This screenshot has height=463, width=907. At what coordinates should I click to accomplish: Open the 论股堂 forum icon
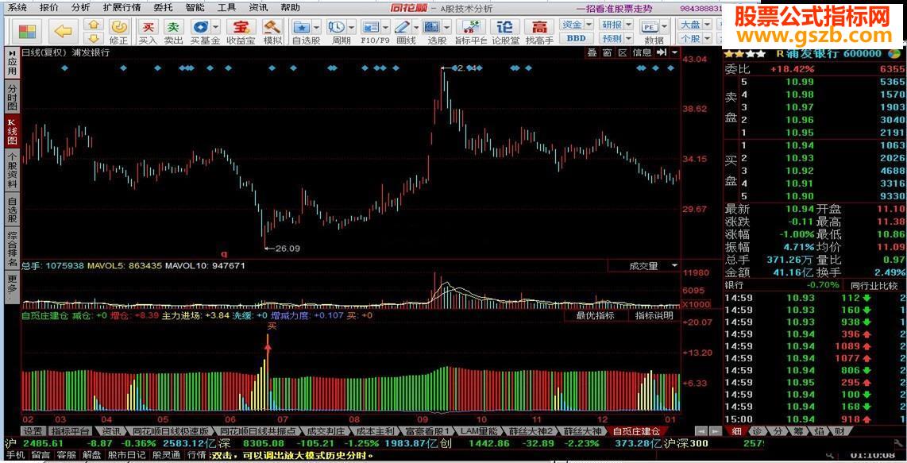pos(505,32)
